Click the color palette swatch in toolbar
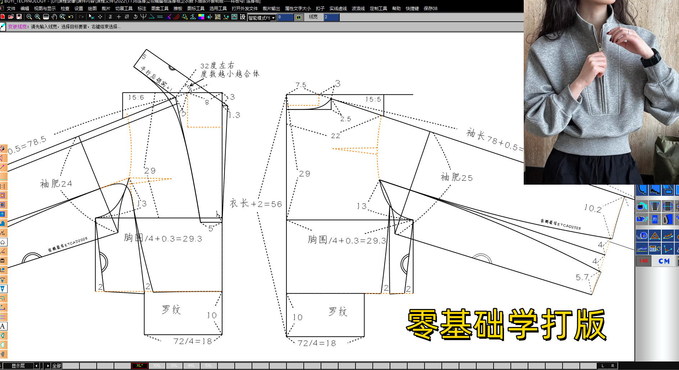 tap(201, 17)
